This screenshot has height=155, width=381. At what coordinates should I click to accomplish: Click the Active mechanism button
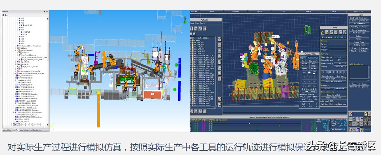point(359,30)
